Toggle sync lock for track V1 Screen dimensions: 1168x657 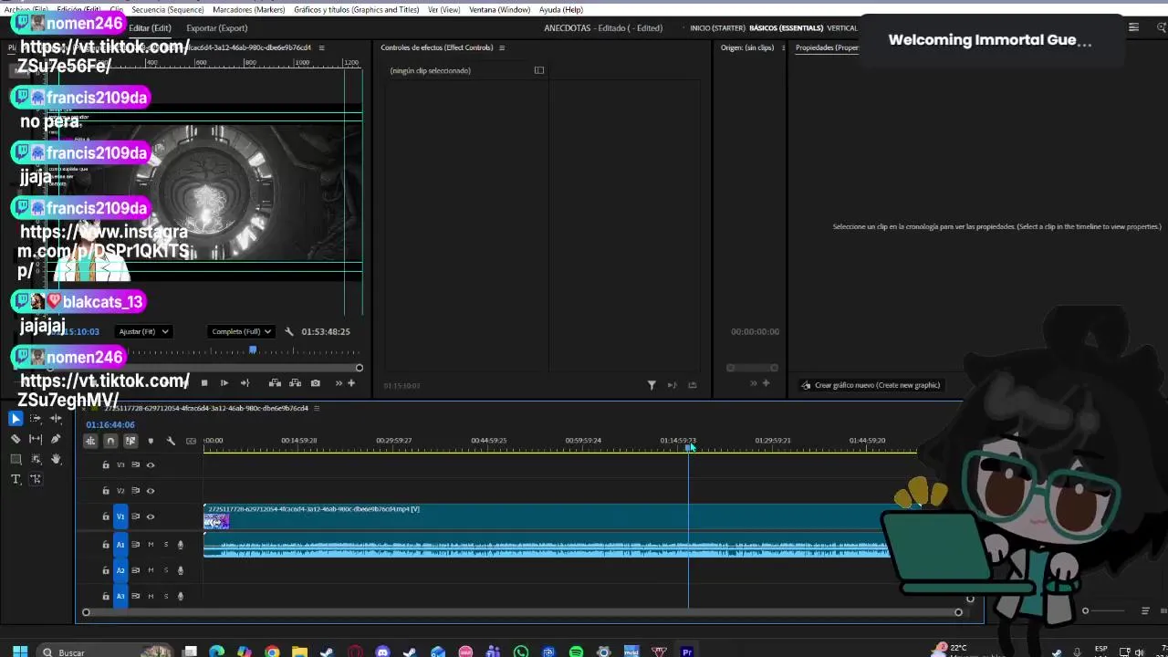[135, 516]
